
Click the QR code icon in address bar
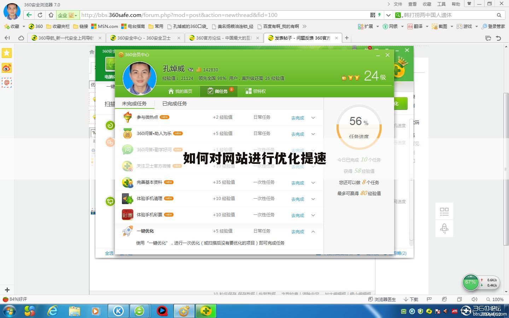pos(373,15)
